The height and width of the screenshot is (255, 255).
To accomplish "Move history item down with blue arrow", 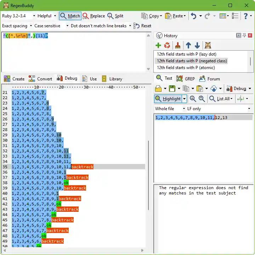I will (197, 45).
